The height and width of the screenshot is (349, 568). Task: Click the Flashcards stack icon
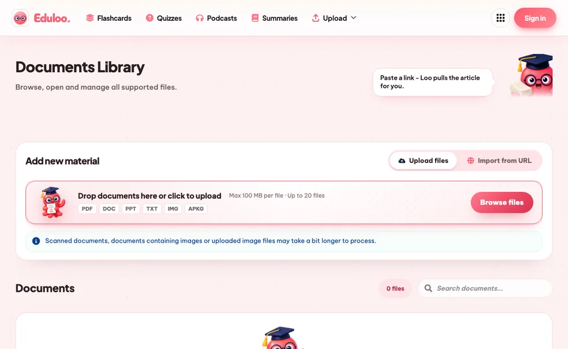pyautogui.click(x=90, y=18)
